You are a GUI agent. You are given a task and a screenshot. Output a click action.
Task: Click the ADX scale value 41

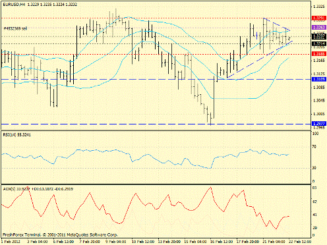pos(314,215)
